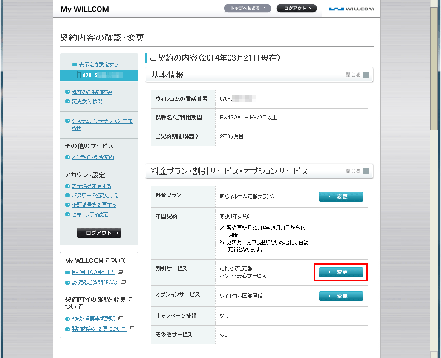Select the 070-5 phone number tab in the sidebar
Screen dimensions: 441x358
tap(99, 75)
